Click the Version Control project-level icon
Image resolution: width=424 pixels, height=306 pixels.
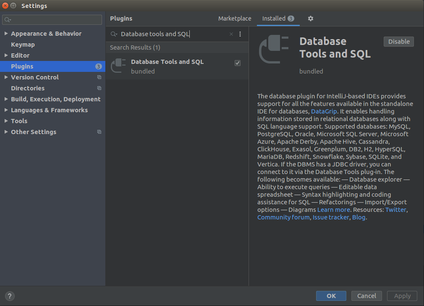[99, 77]
